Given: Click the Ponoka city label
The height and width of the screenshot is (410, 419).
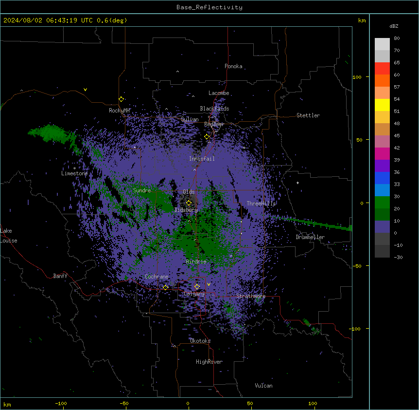Looking at the screenshot, I should [x=233, y=66].
